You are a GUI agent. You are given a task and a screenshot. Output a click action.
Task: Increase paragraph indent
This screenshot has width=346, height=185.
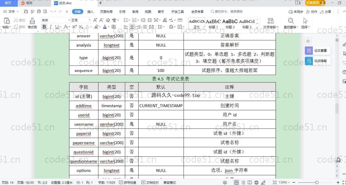(150, 20)
